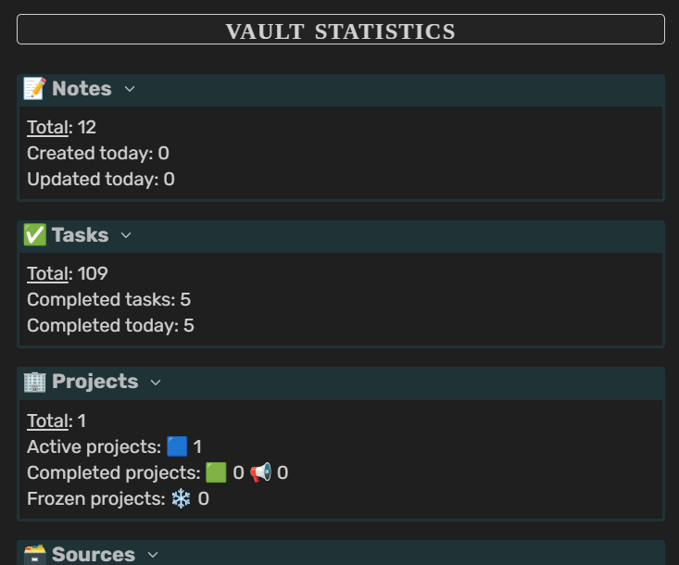
Task: Open the Total link under Tasks
Action: [47, 274]
